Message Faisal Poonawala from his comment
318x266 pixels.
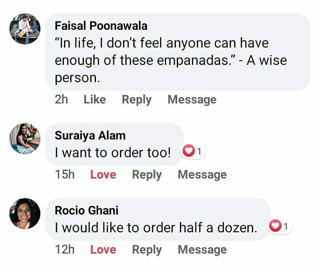click(192, 99)
